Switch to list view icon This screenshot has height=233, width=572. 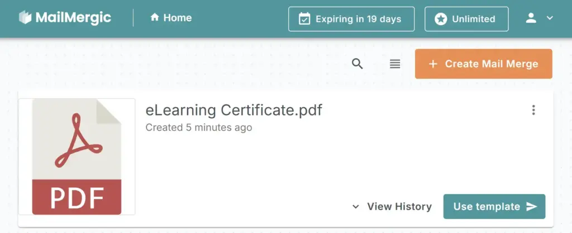coord(395,64)
